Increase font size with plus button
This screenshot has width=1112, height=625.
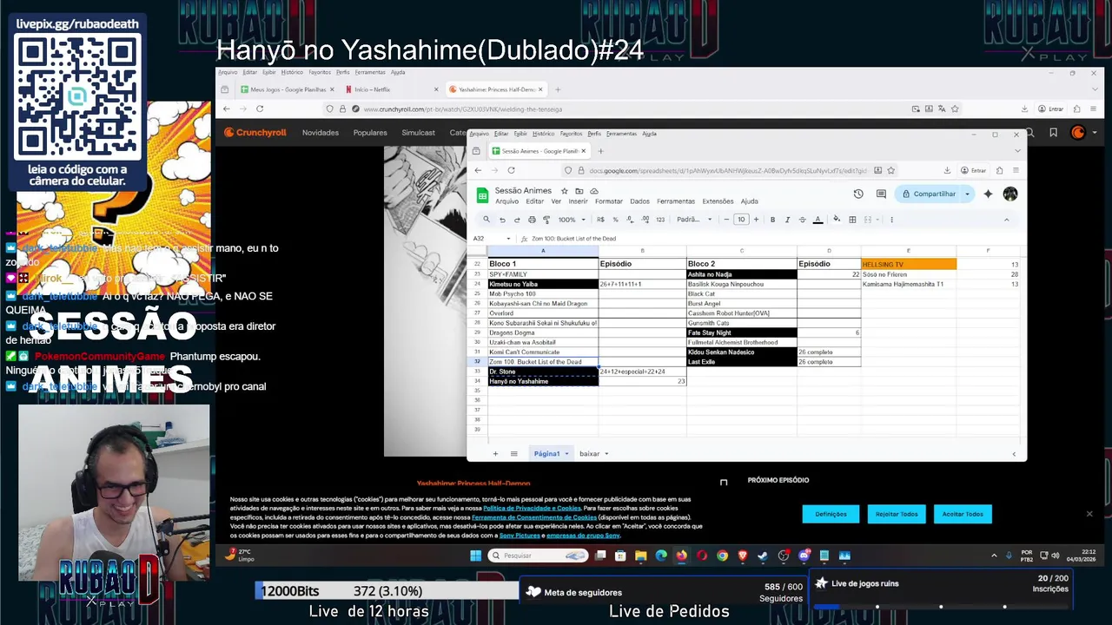click(x=756, y=220)
